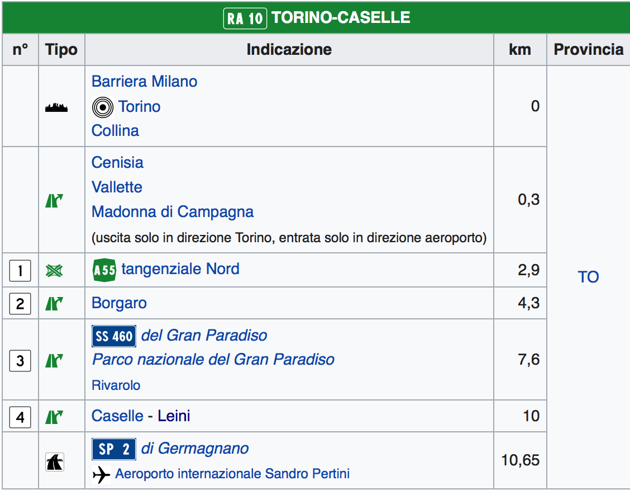Open Parco nazionale del Gran Paradiso link
This screenshot has width=630, height=490.
[213, 359]
